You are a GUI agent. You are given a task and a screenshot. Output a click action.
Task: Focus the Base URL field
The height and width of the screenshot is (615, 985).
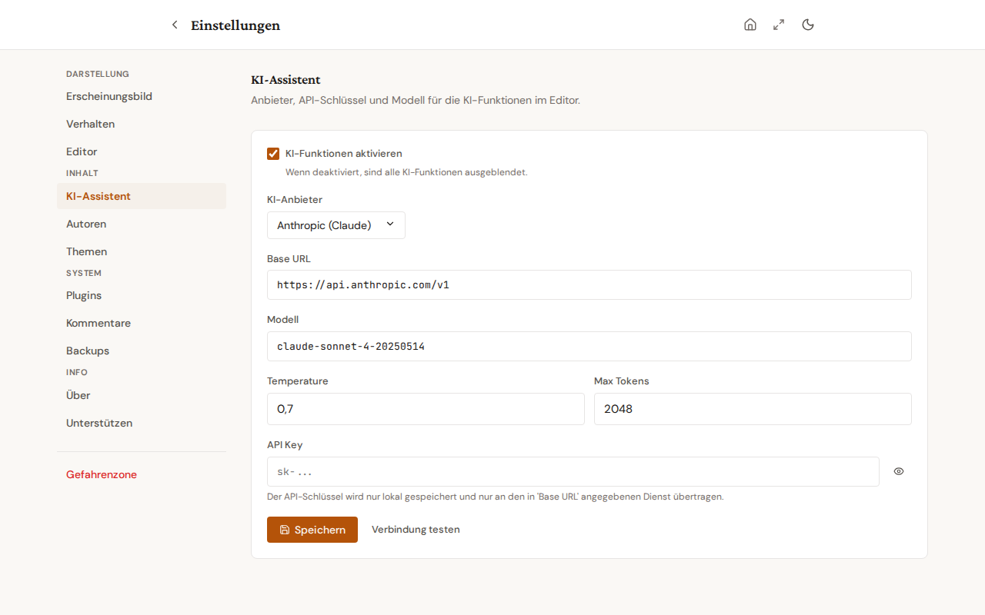point(589,284)
